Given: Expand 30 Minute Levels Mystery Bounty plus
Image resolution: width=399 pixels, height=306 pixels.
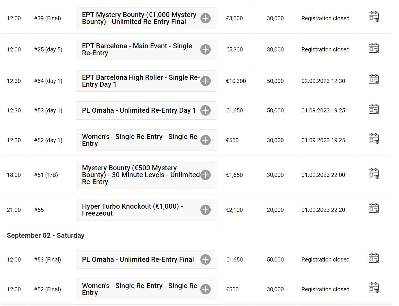Looking at the screenshot, I should (206, 175).
